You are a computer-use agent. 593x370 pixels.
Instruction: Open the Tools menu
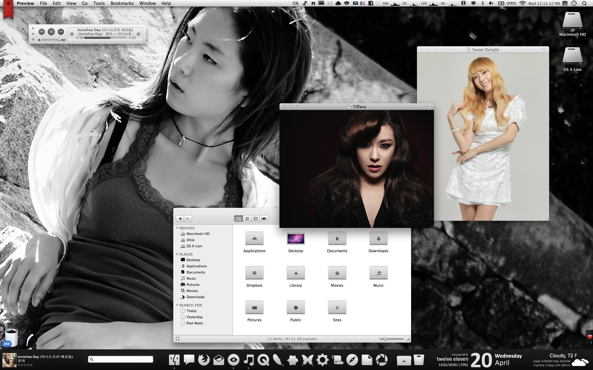click(x=99, y=3)
